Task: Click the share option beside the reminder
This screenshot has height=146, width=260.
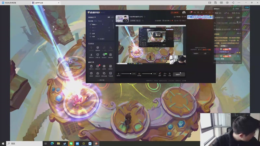Action: tap(184, 17)
